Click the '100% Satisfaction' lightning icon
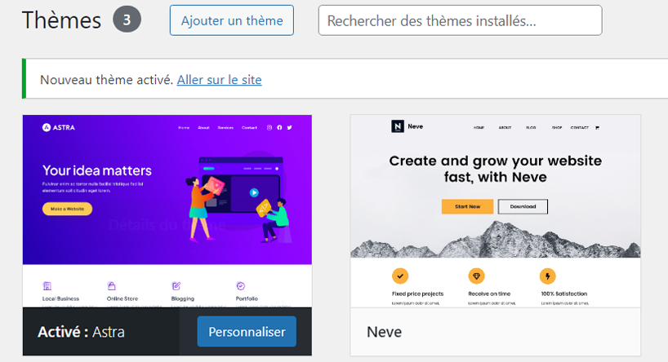The height and width of the screenshot is (362, 668). pos(547,276)
